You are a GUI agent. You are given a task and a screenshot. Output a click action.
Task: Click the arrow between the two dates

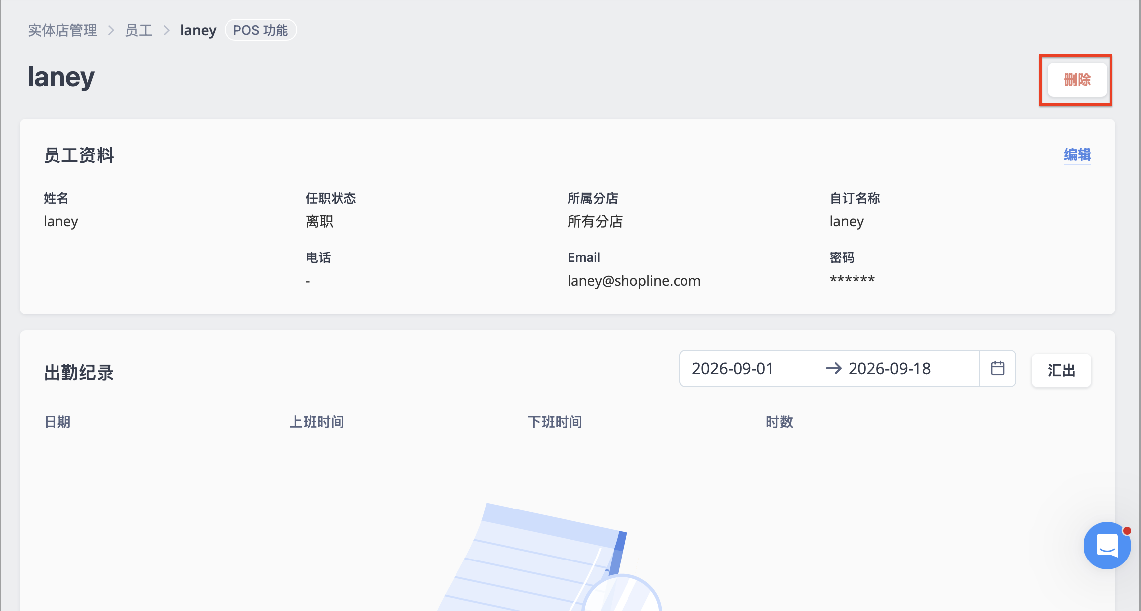pos(834,368)
